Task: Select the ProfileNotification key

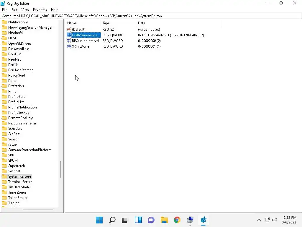Action: (22, 107)
